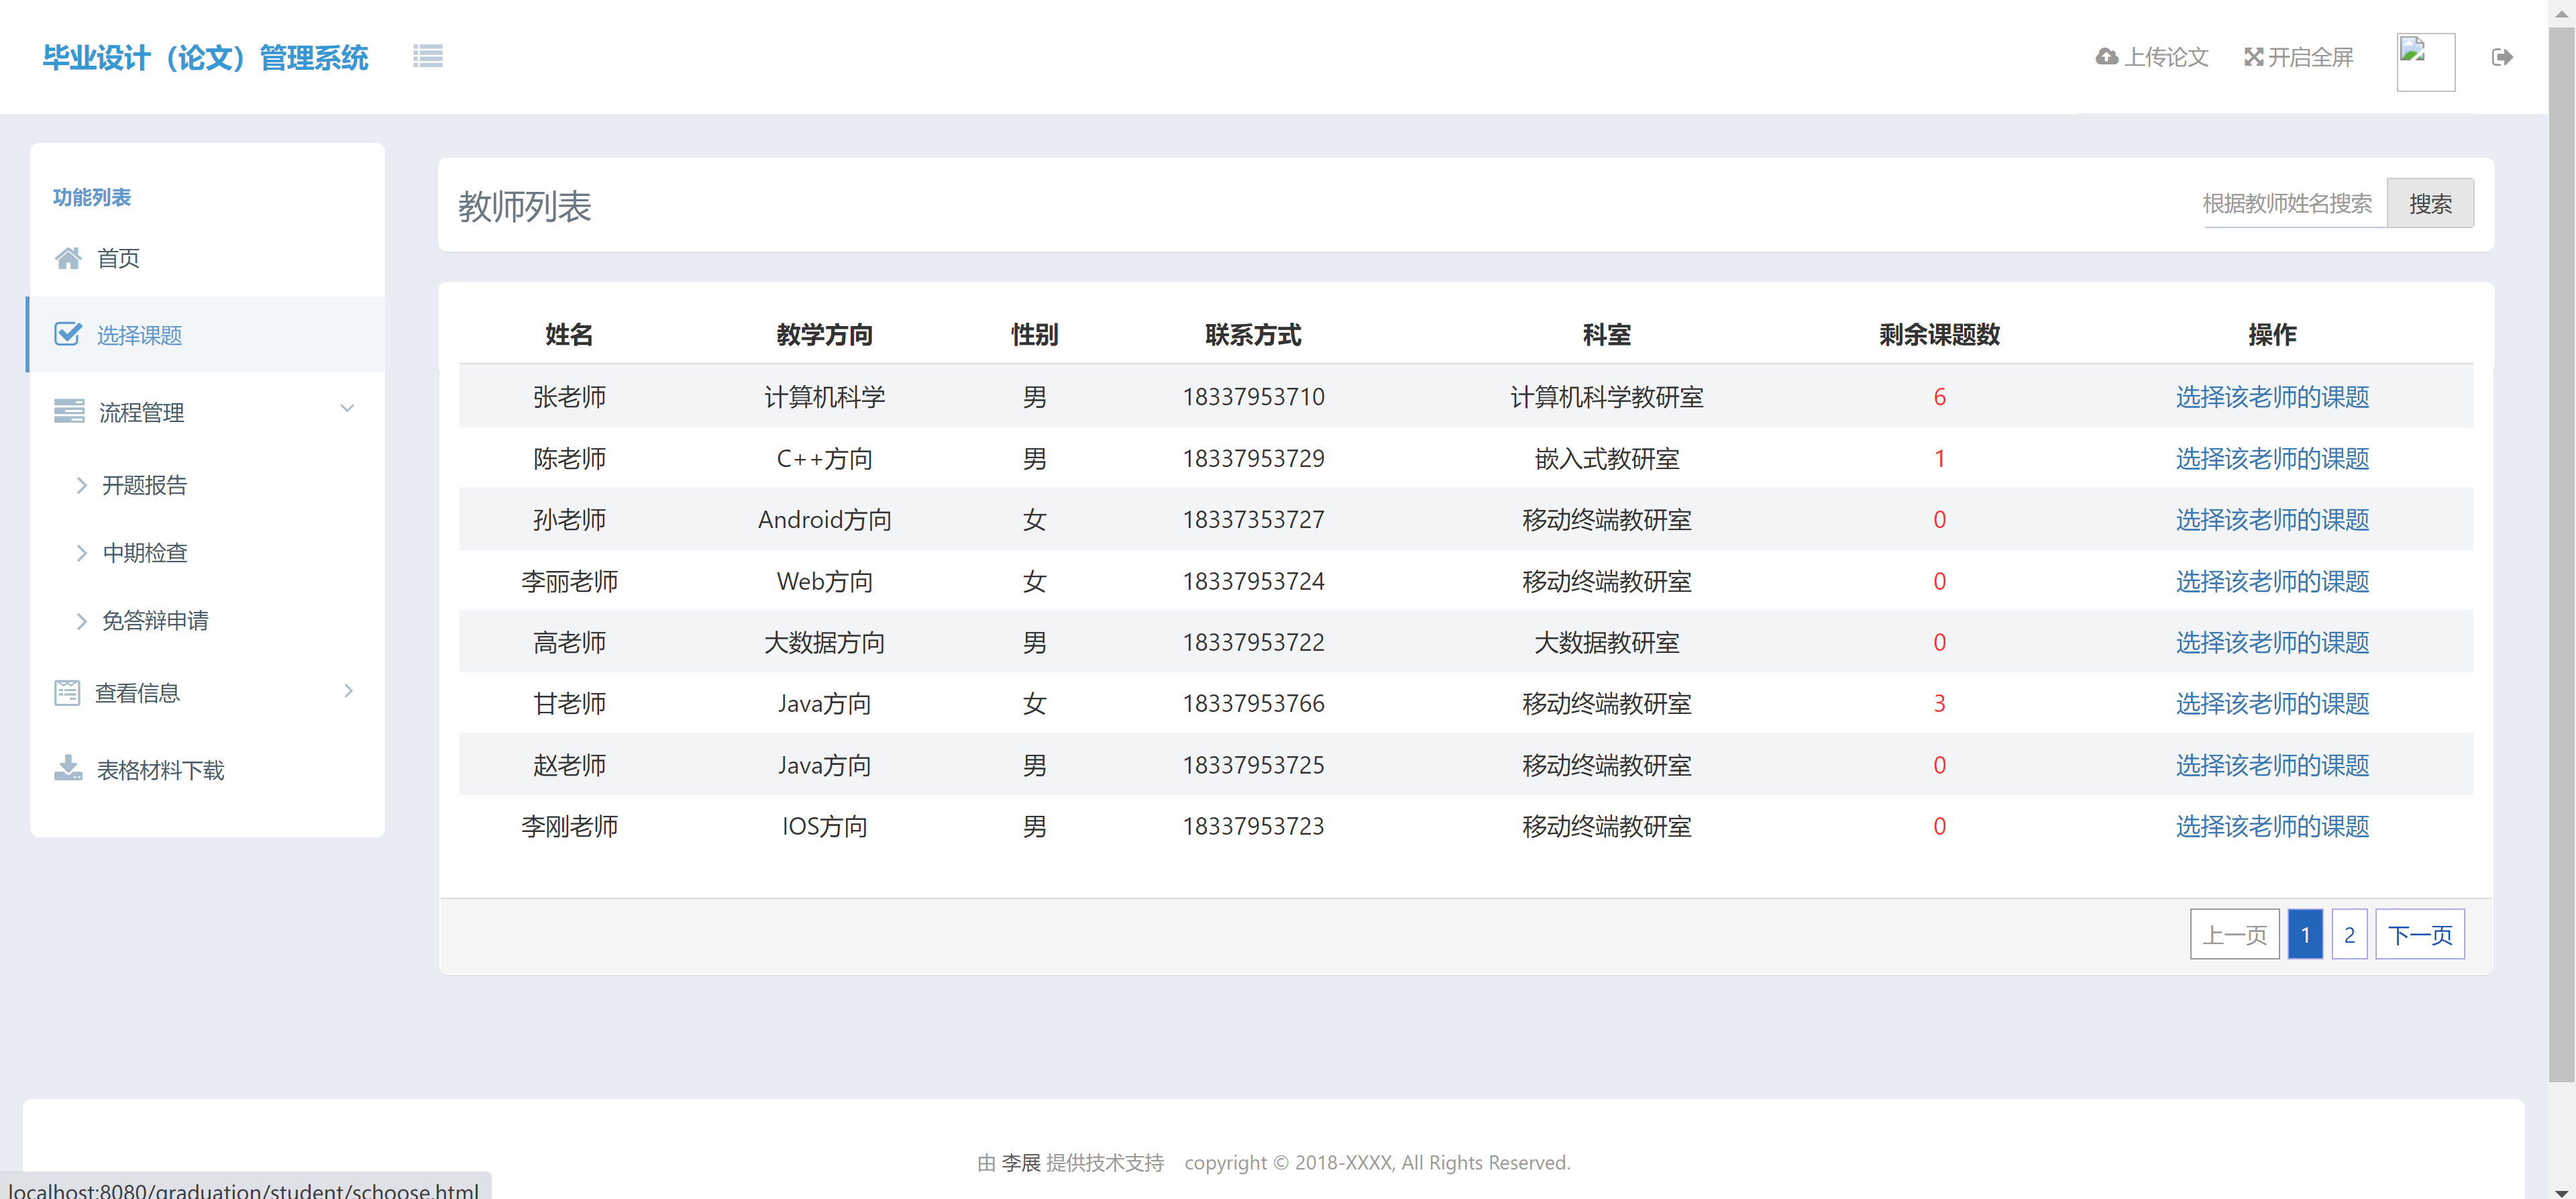The image size is (2576, 1199).
Task: Click the 查看信息 list icon
Action: click(67, 692)
